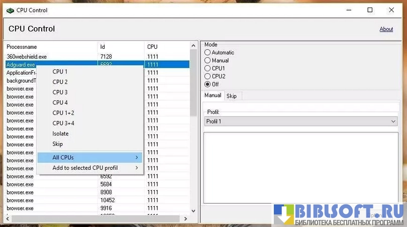This screenshot has height=227, width=407.
Task: Select the Automatic mode radio button
Action: click(x=208, y=53)
